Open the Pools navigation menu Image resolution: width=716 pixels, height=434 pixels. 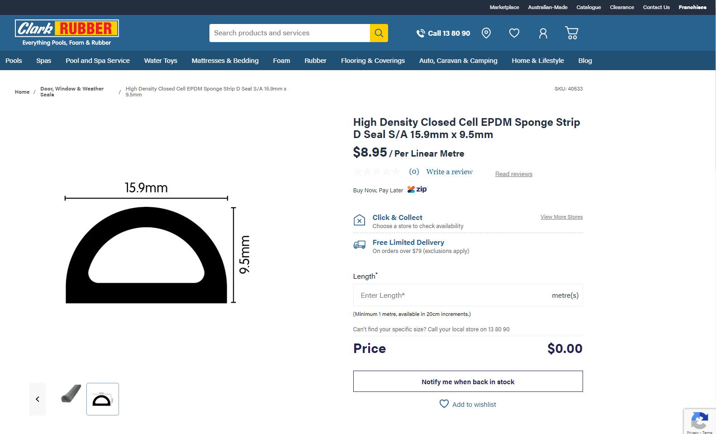tap(14, 61)
